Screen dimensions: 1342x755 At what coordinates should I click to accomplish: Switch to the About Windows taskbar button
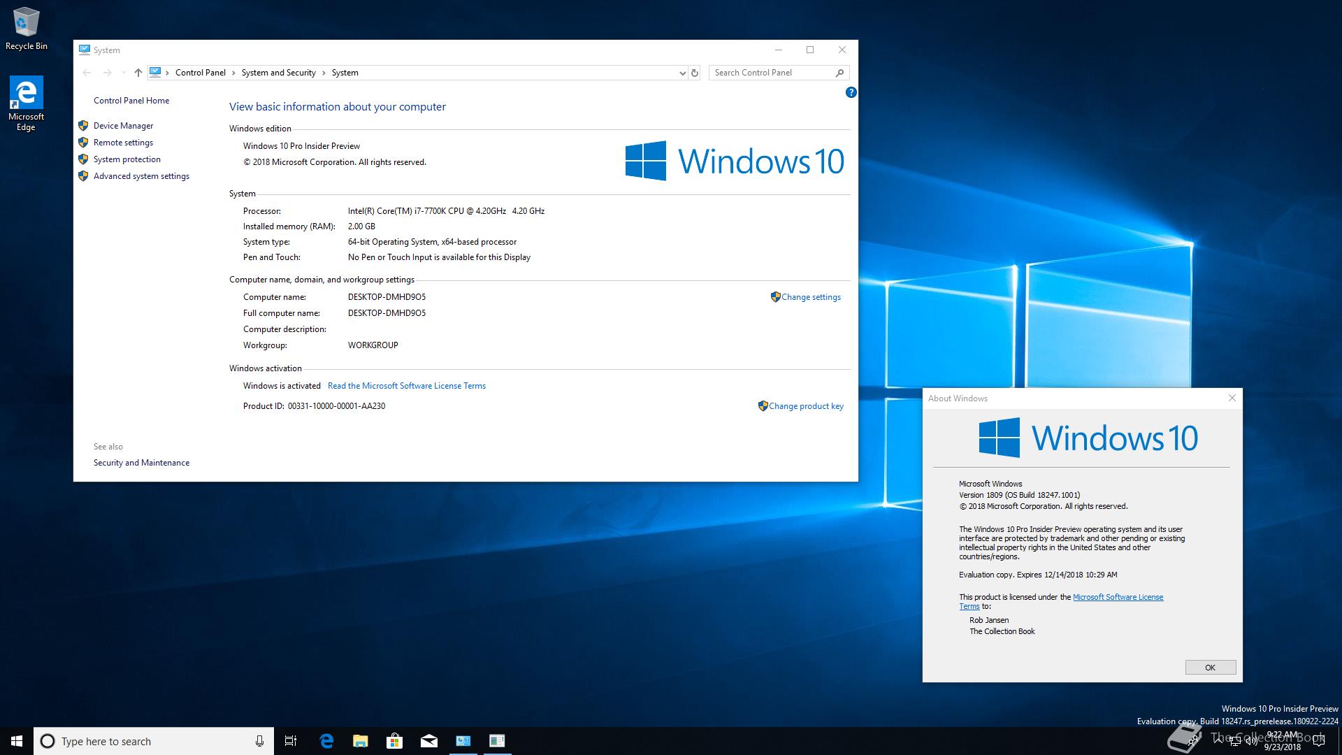pos(497,741)
